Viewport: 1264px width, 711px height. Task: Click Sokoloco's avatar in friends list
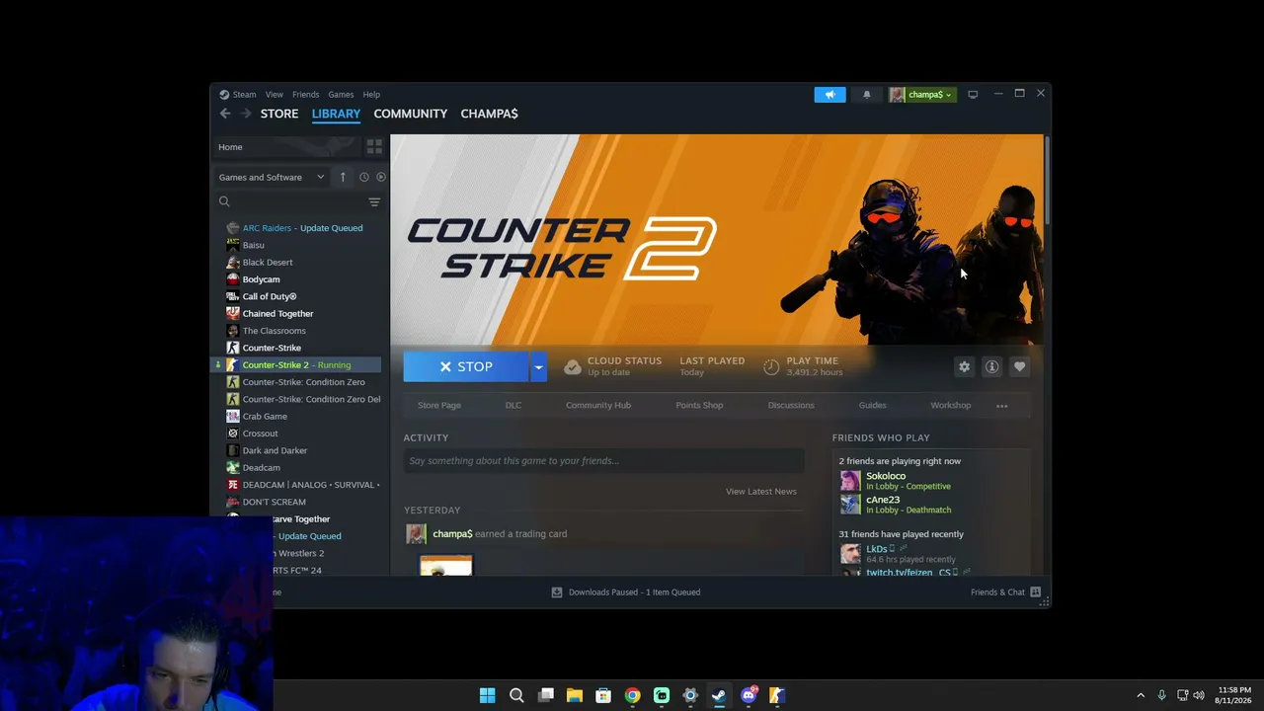[x=850, y=481]
